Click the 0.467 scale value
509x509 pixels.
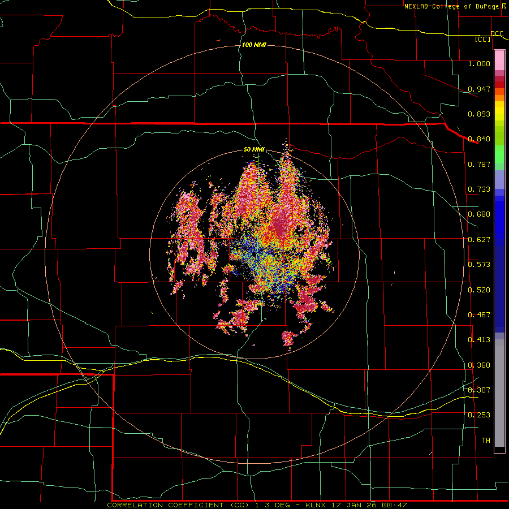tap(479, 314)
